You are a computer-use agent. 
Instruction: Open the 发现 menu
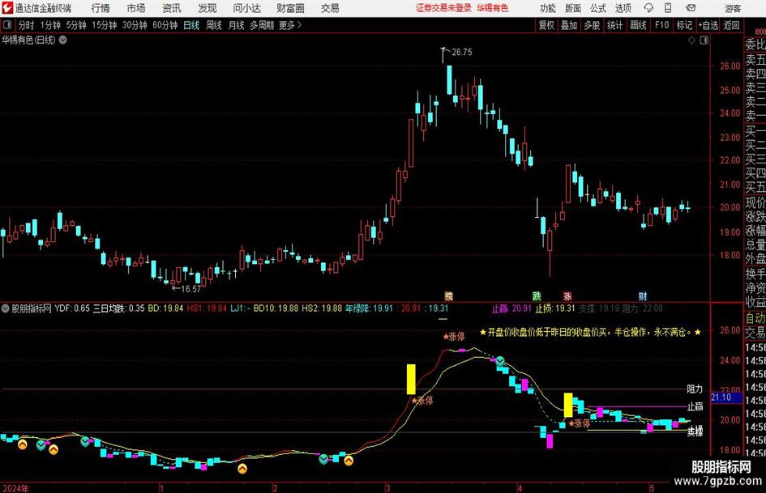click(208, 8)
